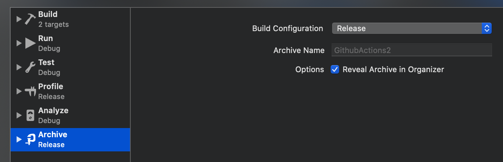Select the Test Debug scheme action
The height and width of the screenshot is (162, 503).
coord(70,67)
